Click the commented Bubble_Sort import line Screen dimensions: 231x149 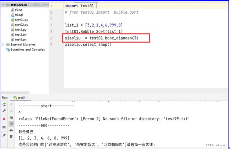(102, 12)
